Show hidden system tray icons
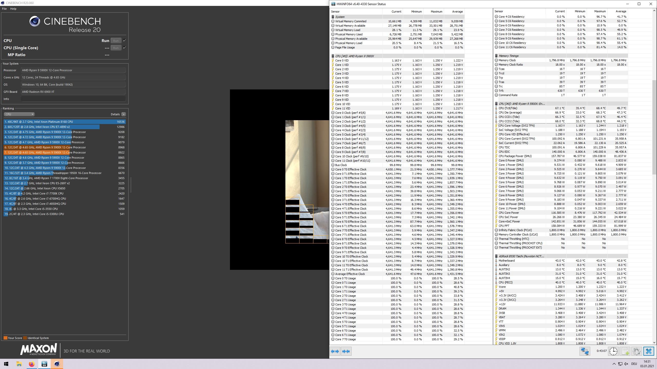Screen dimensions: 657x369 [x=614, y=364]
